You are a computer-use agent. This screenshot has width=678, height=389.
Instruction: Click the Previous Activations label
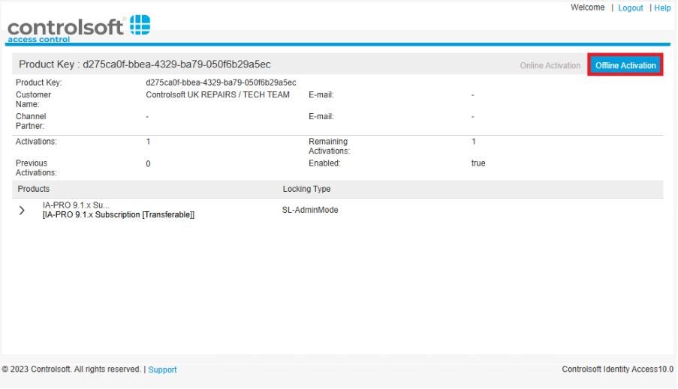point(36,168)
